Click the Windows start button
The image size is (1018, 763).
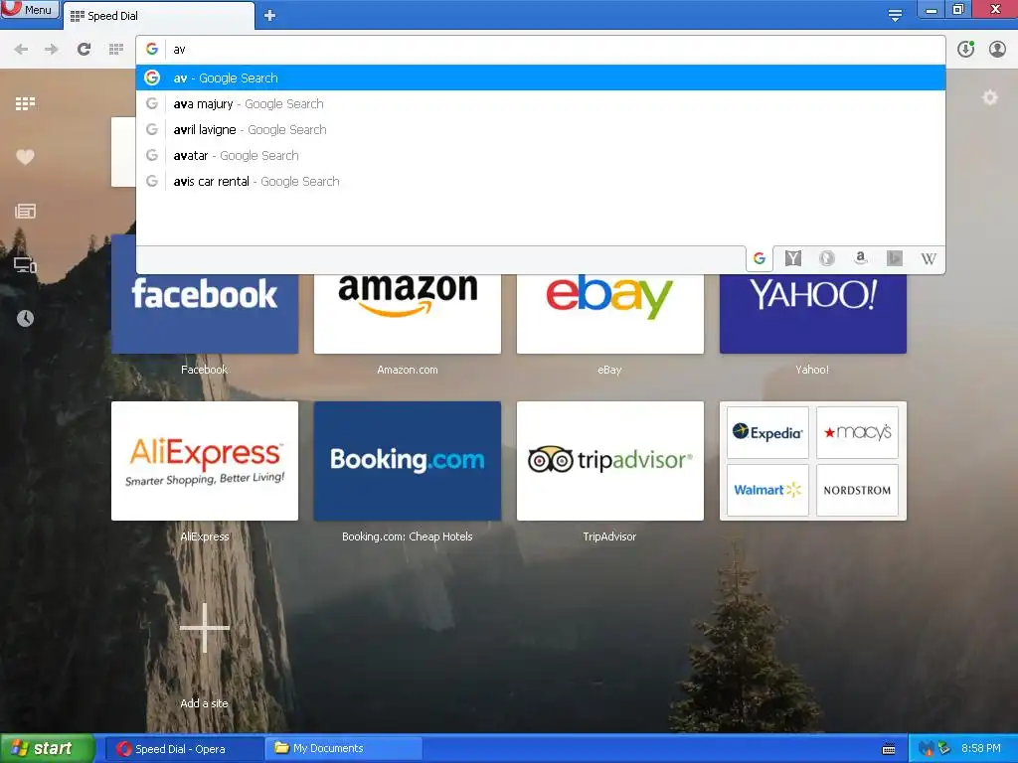tap(47, 748)
